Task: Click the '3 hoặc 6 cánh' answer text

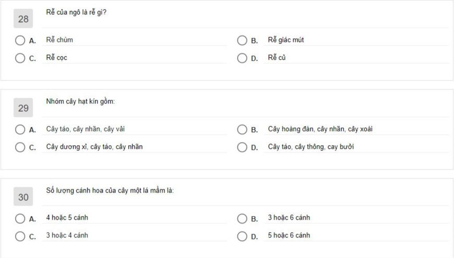Action: pos(289,217)
